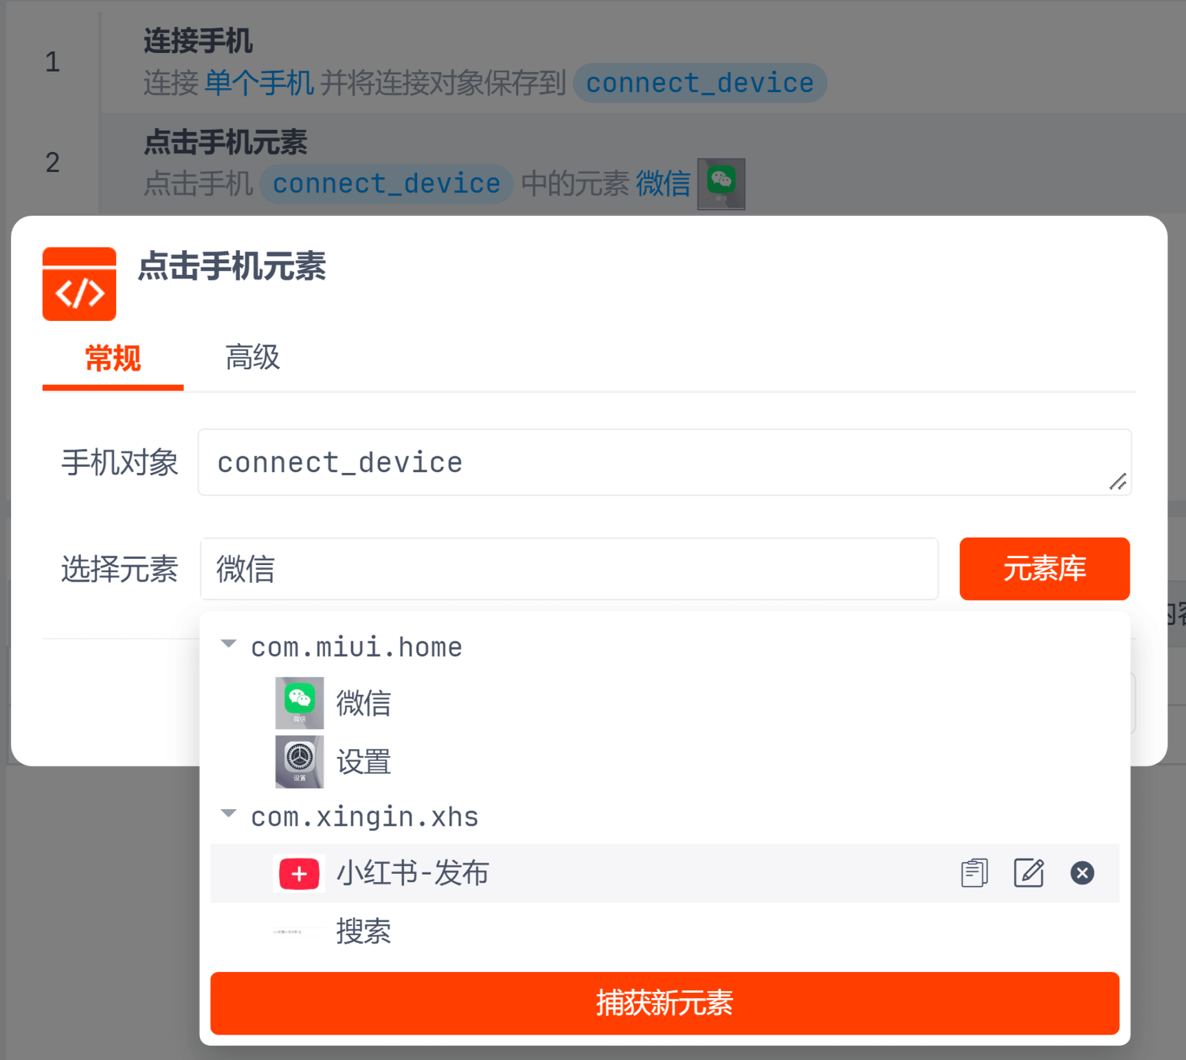Switch to the 高级 tab
This screenshot has width=1186, height=1060.
click(x=252, y=358)
